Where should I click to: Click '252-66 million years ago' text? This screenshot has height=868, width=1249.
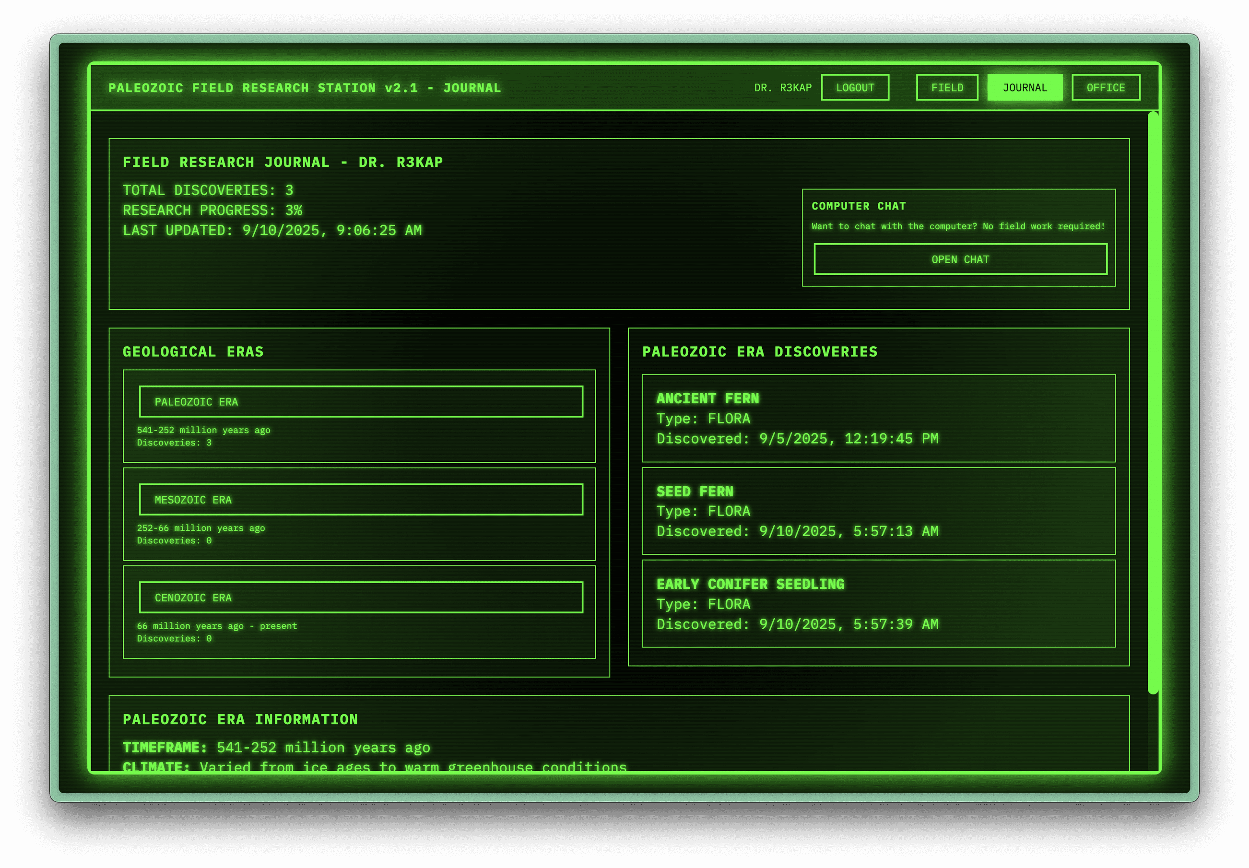tap(200, 528)
